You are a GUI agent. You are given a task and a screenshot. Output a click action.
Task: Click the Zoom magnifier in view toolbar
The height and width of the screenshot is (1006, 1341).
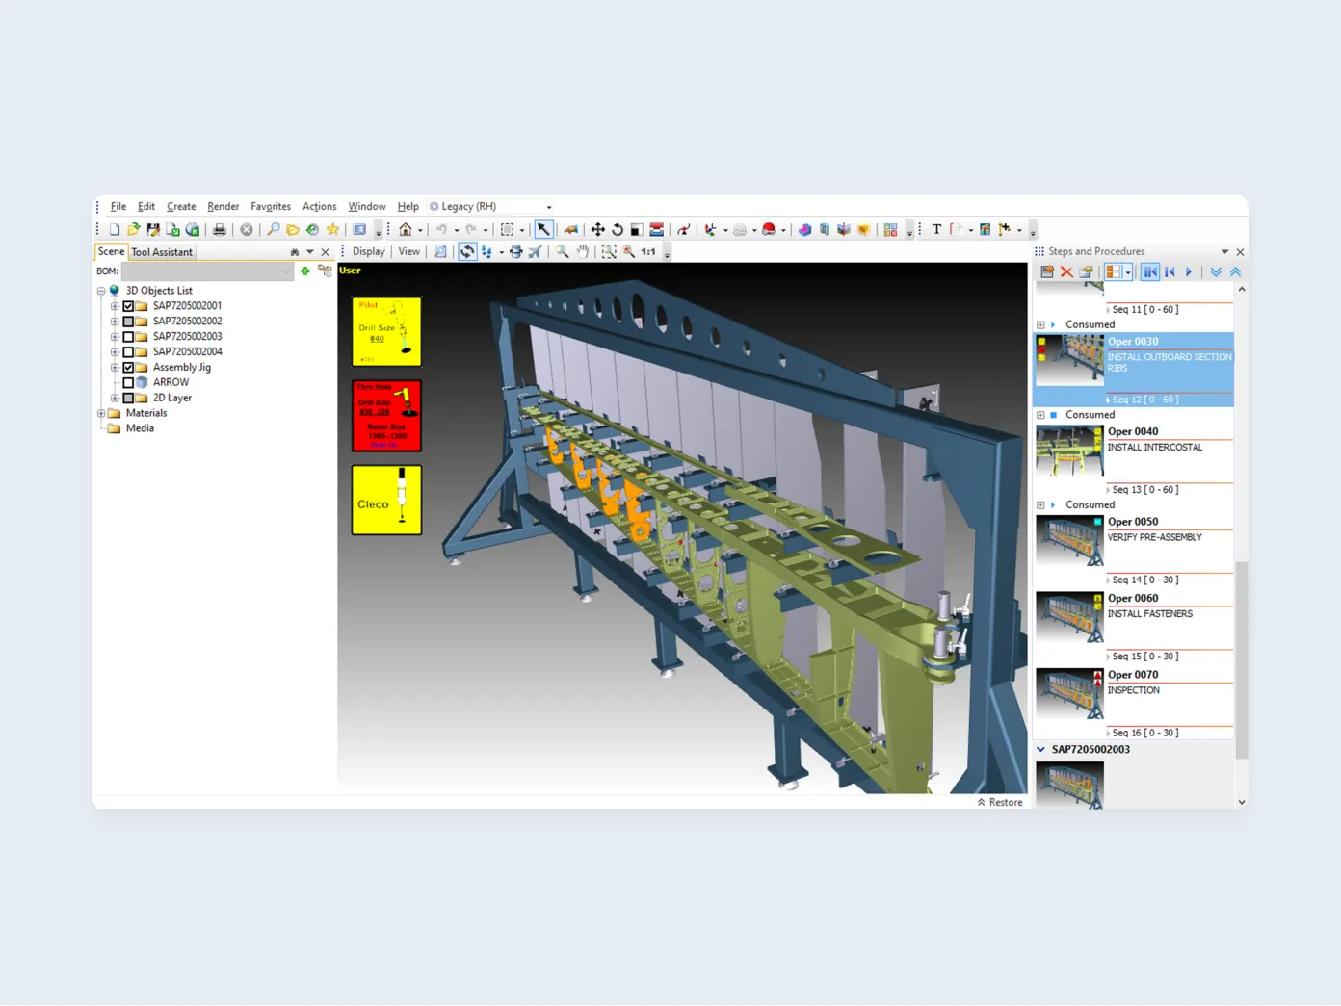(x=562, y=252)
